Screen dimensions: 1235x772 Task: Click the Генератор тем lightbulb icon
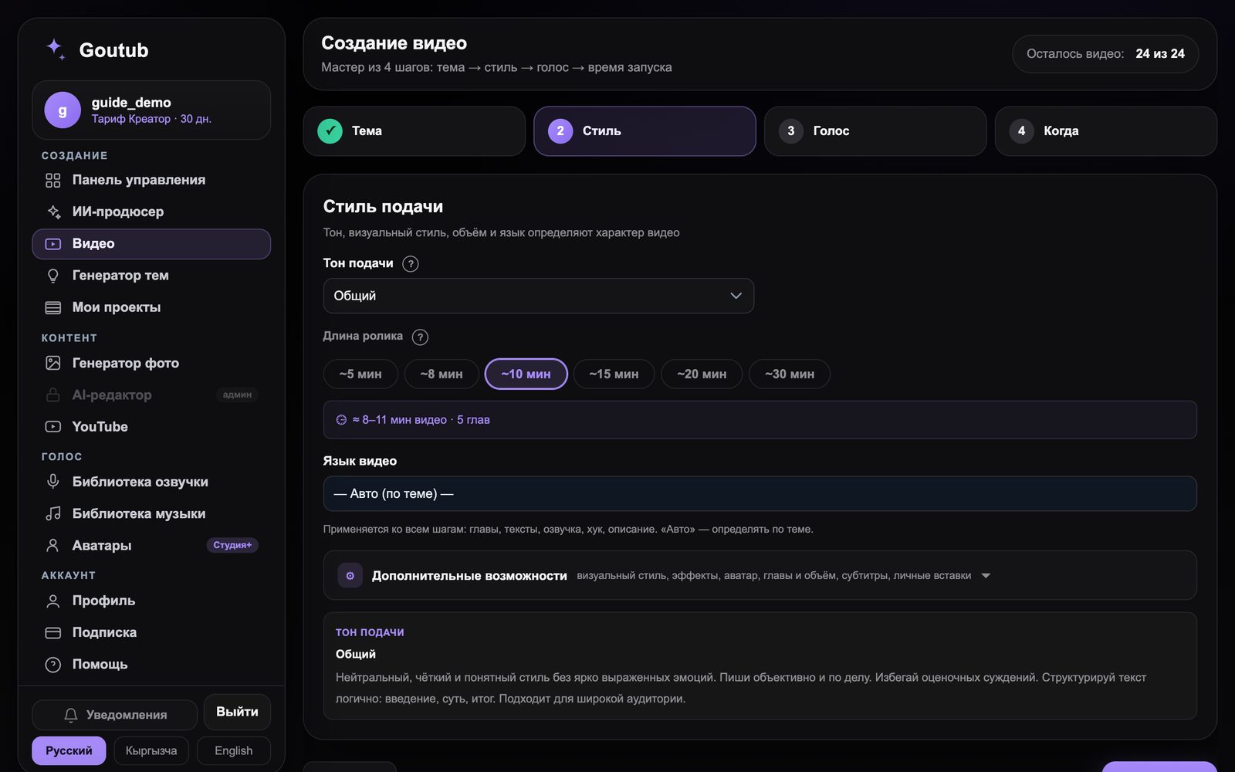tap(52, 276)
